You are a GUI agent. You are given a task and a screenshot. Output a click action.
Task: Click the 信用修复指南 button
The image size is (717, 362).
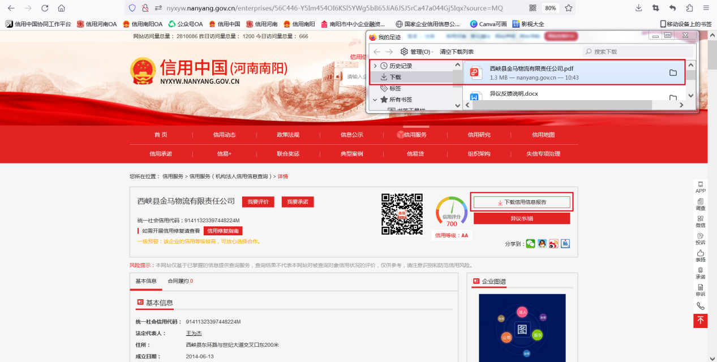tap(223, 231)
